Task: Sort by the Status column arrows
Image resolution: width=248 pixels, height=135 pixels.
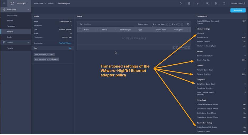Action: (x=116, y=30)
